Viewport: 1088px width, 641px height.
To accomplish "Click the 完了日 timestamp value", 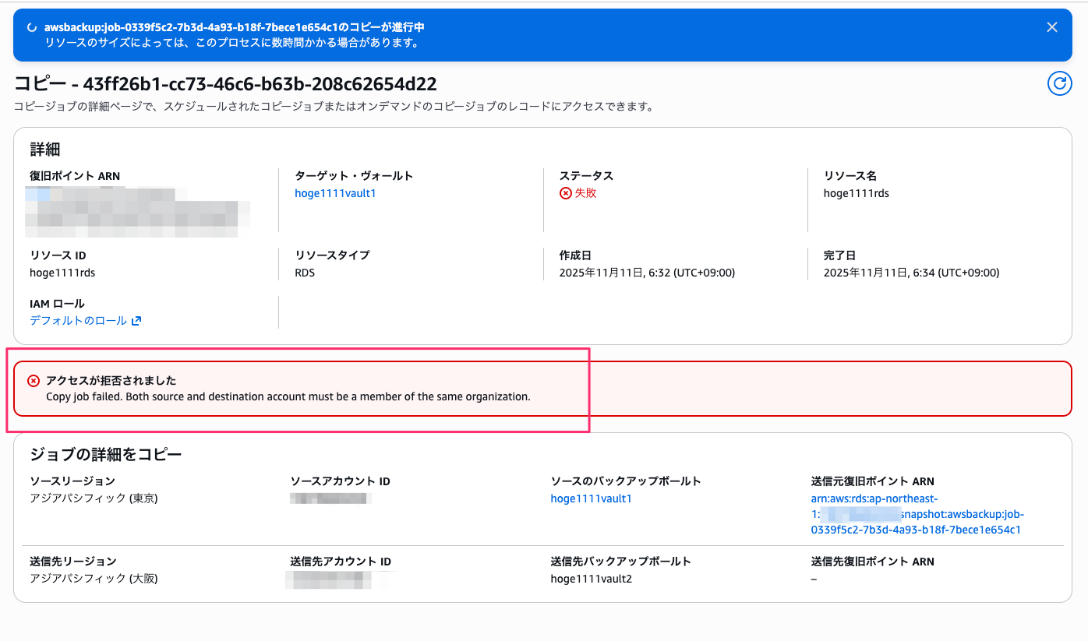I will click(x=911, y=273).
